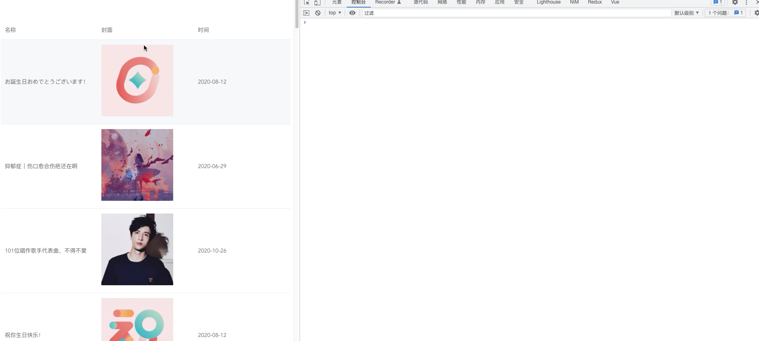Switch to the NiM tab
This screenshot has height=341, width=759.
[x=574, y=2]
